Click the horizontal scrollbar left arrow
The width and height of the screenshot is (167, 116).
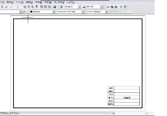point(114,113)
